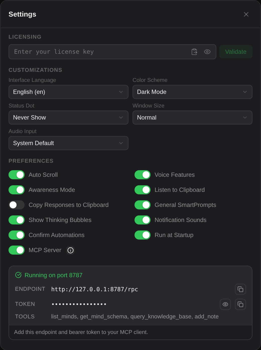
Task: Reveal license key with eye icon
Action: point(207,52)
